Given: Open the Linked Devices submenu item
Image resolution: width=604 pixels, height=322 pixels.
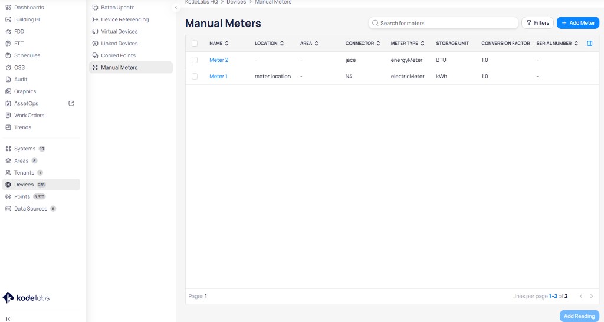Looking at the screenshot, I should 131,44.
